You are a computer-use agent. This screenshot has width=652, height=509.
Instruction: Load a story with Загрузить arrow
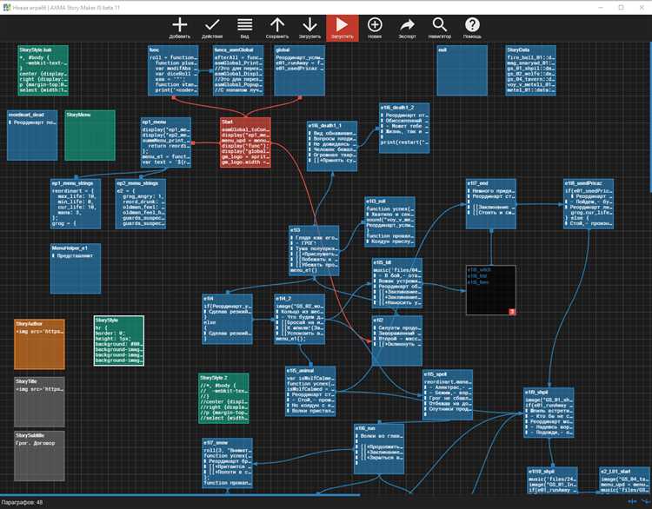[309, 25]
